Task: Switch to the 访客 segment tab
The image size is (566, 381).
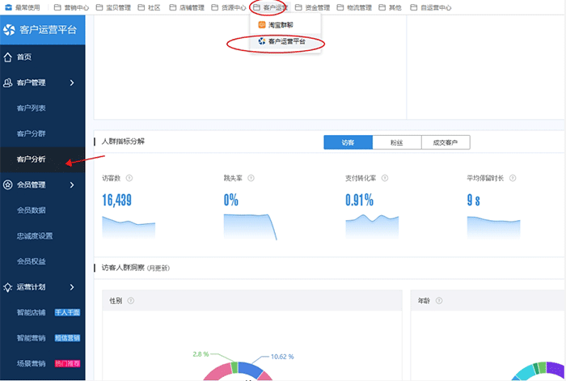Action: tap(348, 142)
